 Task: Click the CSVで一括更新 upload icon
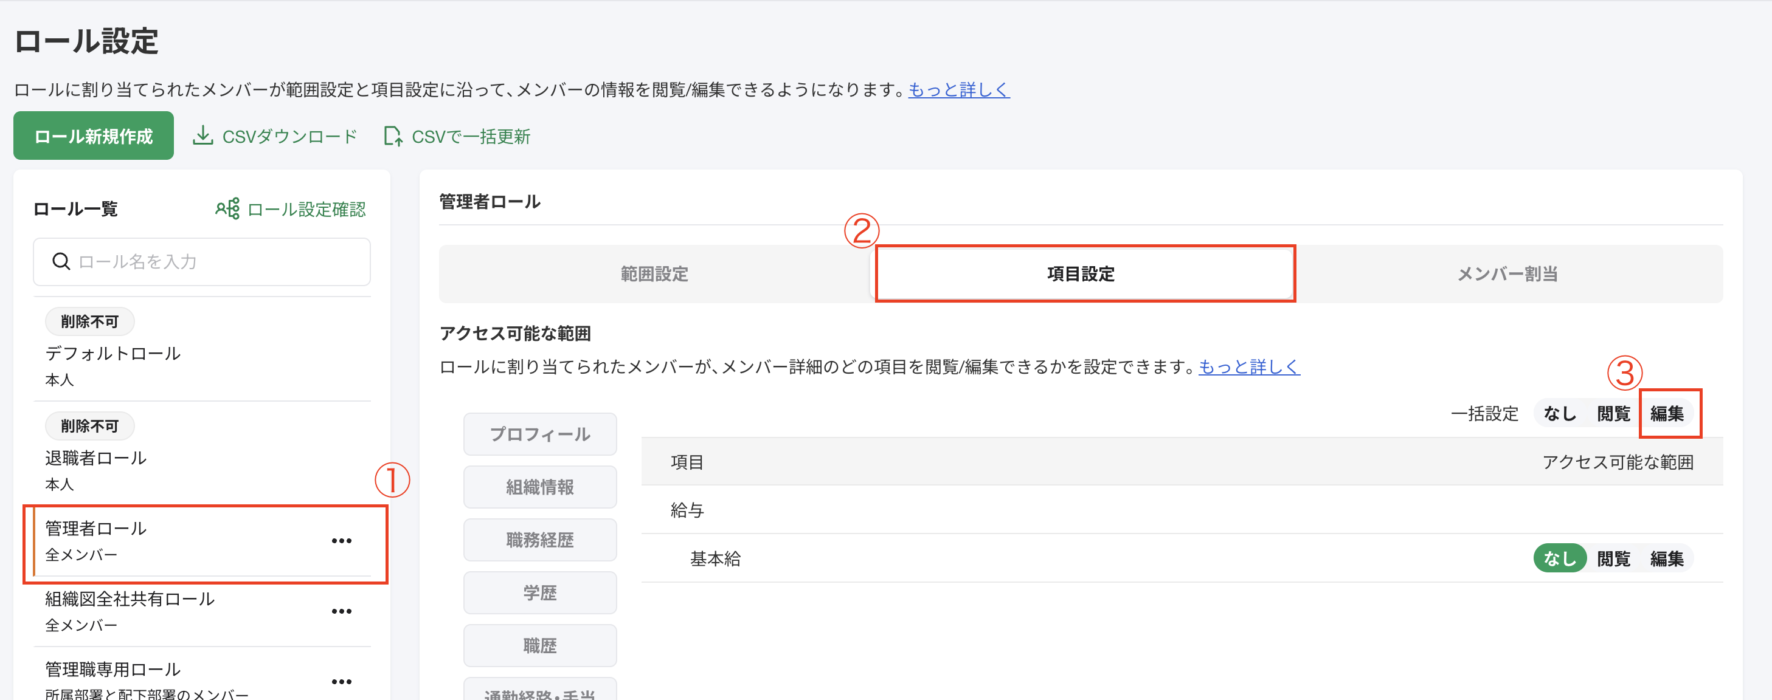393,136
